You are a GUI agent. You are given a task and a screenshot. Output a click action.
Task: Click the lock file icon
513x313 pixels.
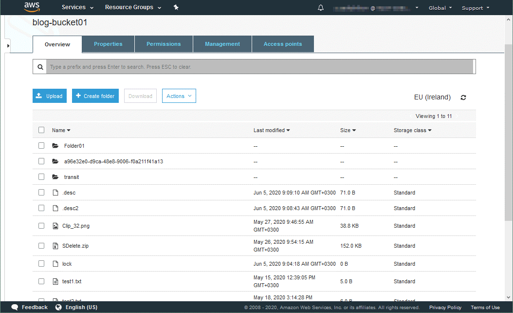55,263
